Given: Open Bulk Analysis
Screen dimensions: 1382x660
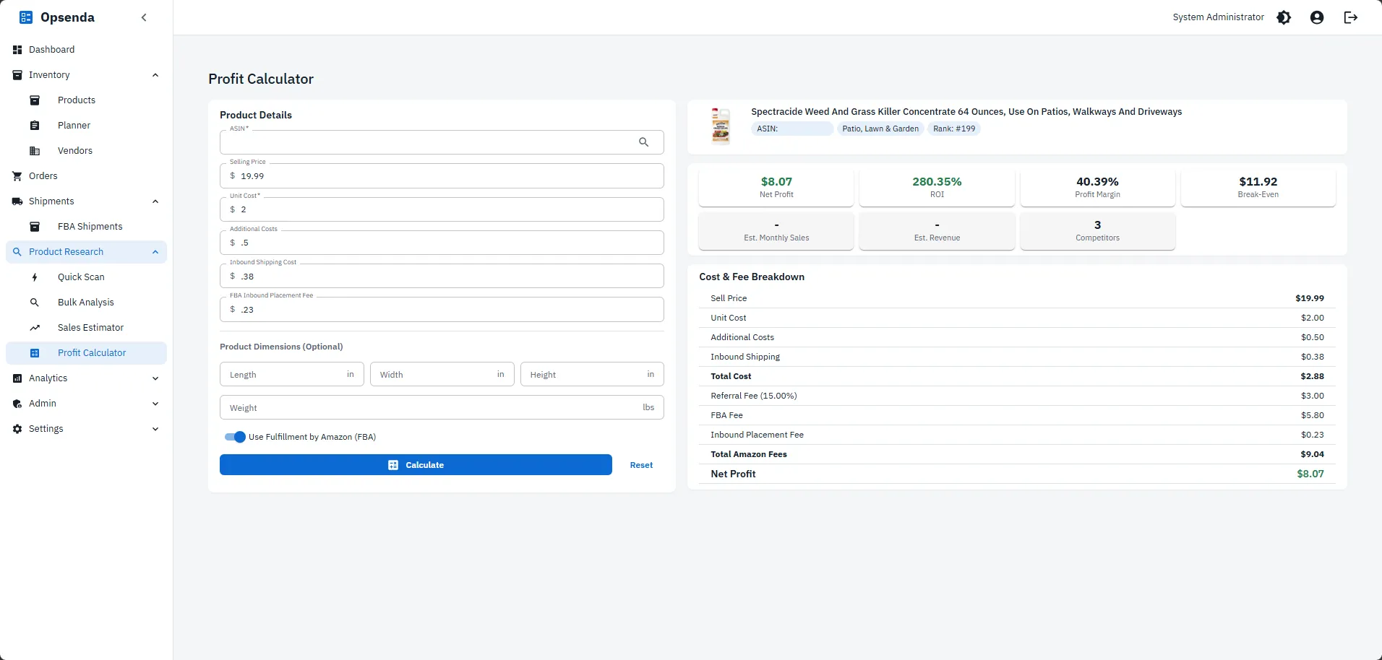Looking at the screenshot, I should 86,303.
